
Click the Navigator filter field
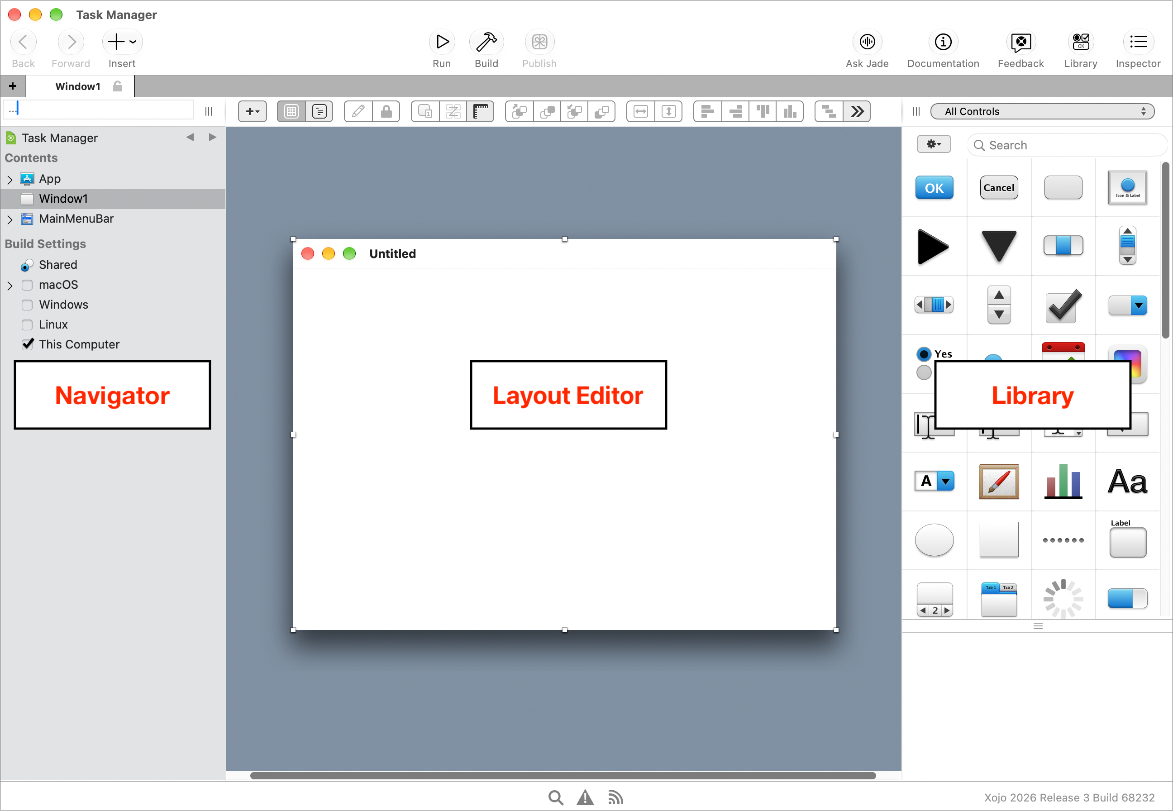(x=98, y=109)
